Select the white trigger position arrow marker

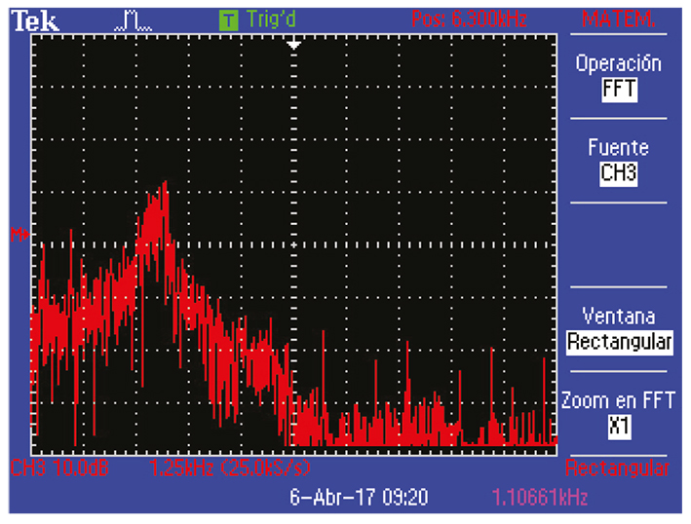[x=295, y=45]
